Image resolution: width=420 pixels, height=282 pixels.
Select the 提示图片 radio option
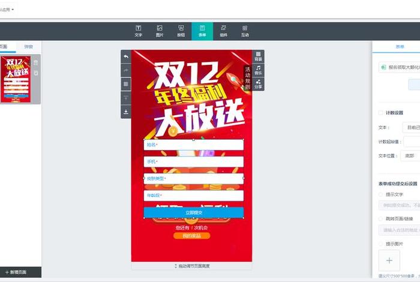380,244
